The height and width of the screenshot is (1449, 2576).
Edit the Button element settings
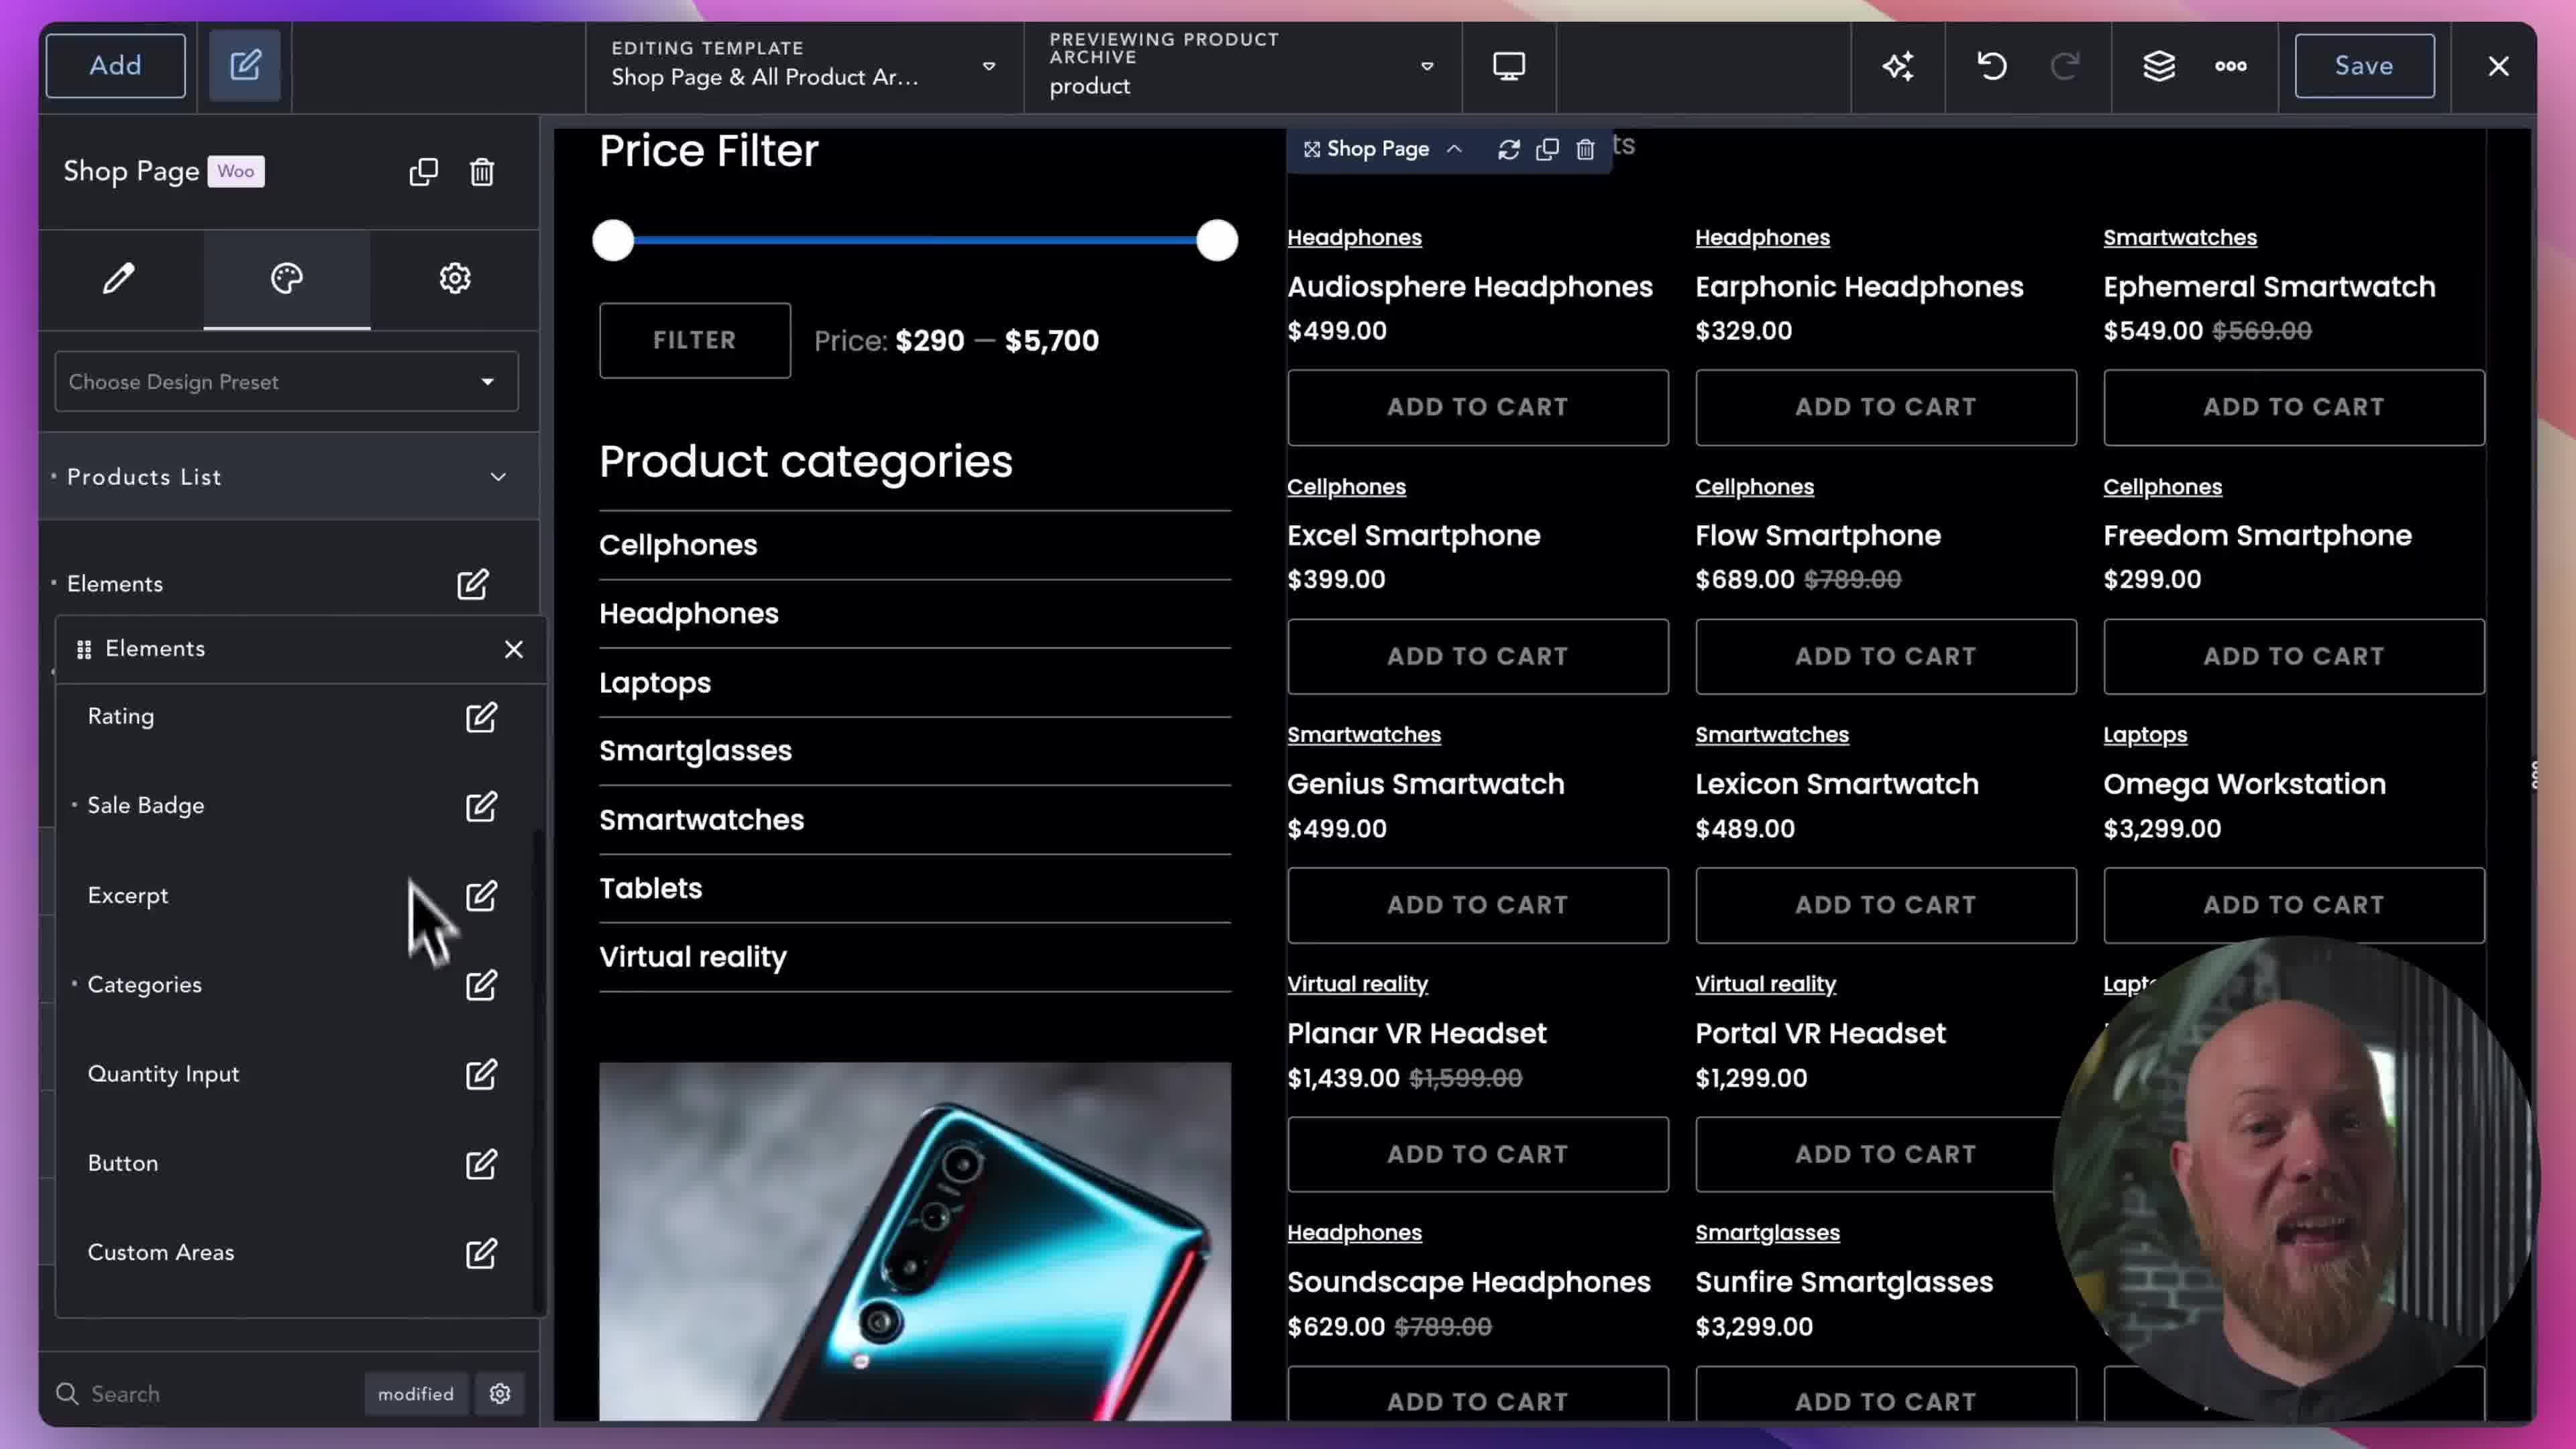coord(481,1164)
